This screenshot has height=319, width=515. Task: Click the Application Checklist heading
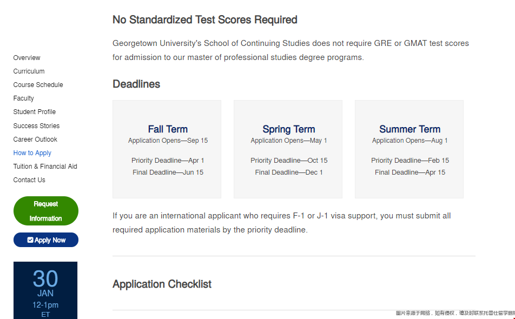pos(162,284)
